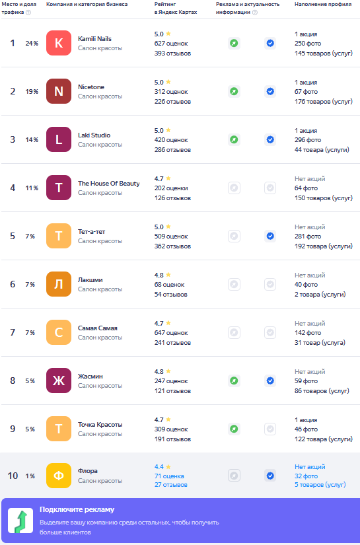Open the help icon beside advertising info header
Image resolution: width=360 pixels, height=545 pixels.
(255, 13)
